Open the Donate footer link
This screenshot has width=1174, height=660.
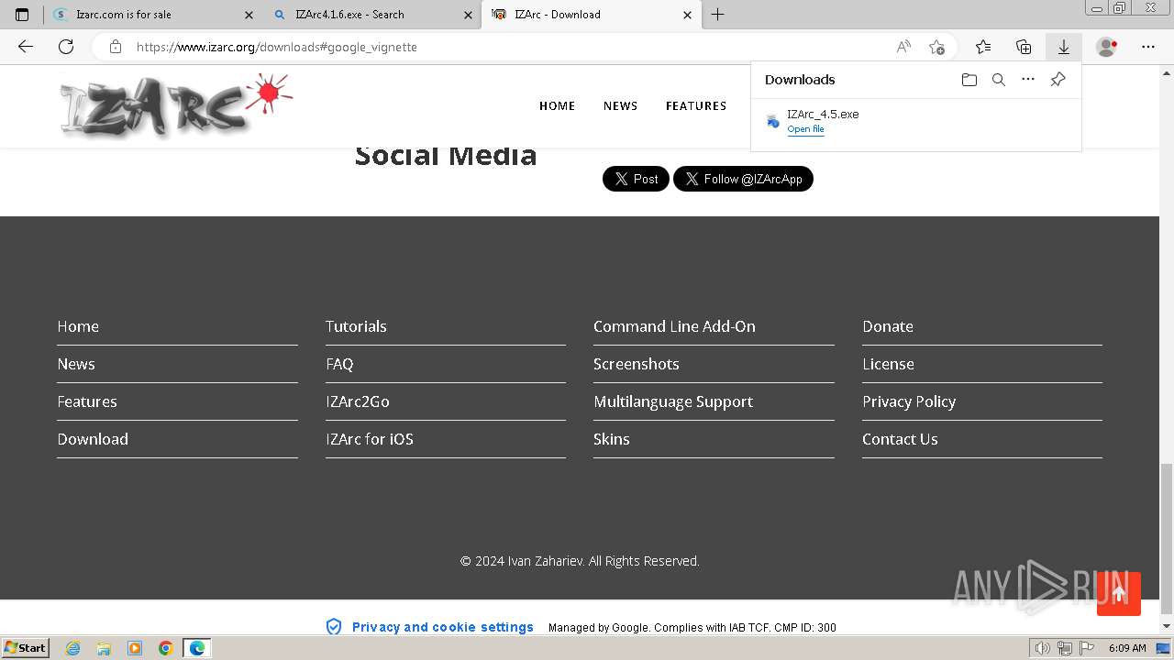(x=888, y=326)
